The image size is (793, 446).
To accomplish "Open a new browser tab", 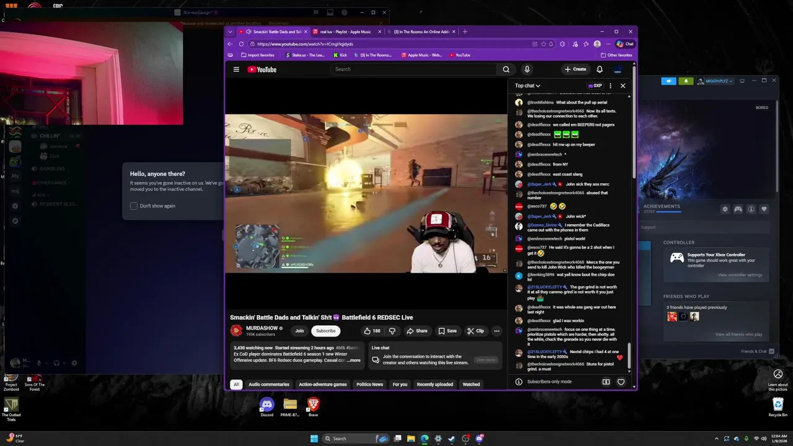I will coord(465,32).
